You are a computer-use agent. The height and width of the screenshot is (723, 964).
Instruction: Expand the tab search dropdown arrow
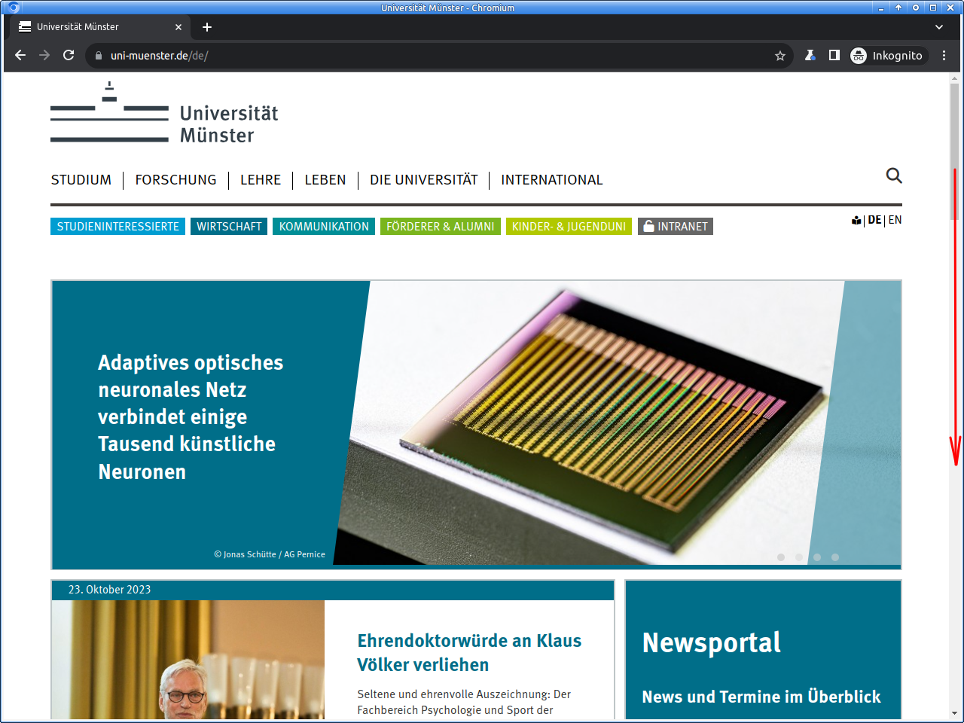click(x=939, y=27)
